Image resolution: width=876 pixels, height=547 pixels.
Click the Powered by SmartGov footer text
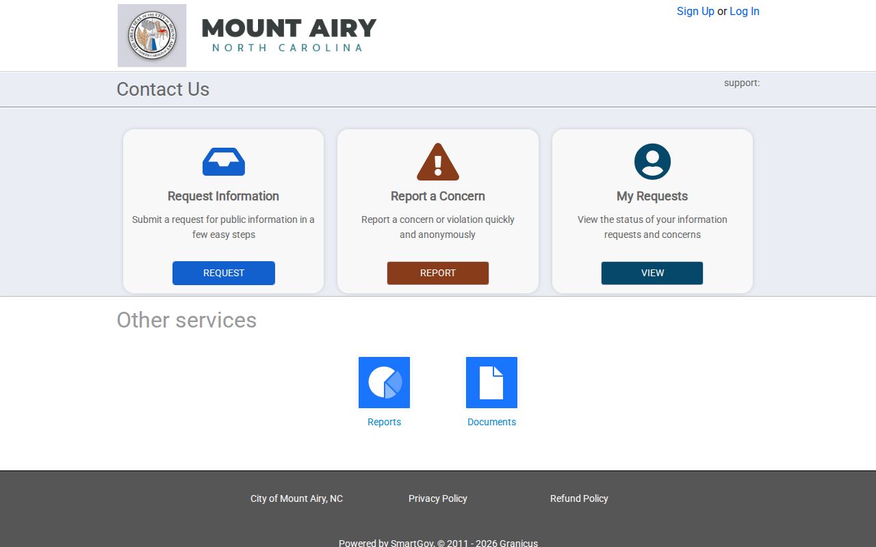[438, 543]
